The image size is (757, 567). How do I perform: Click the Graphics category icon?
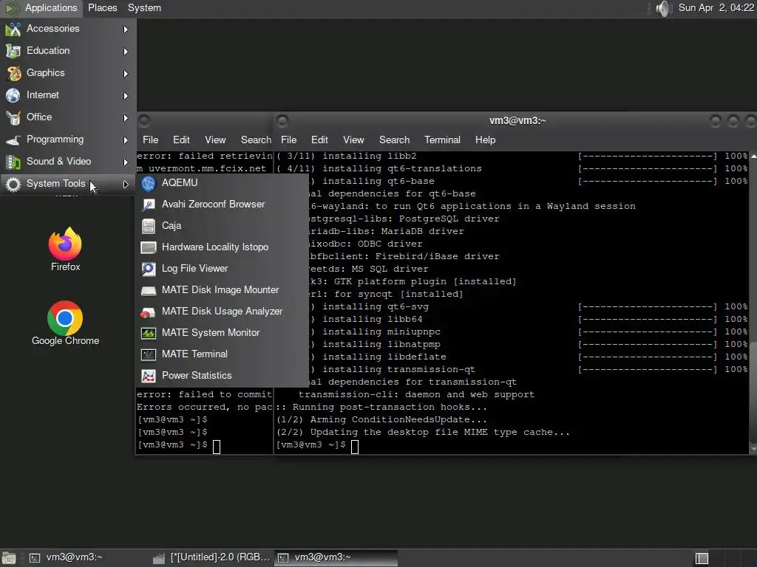13,73
